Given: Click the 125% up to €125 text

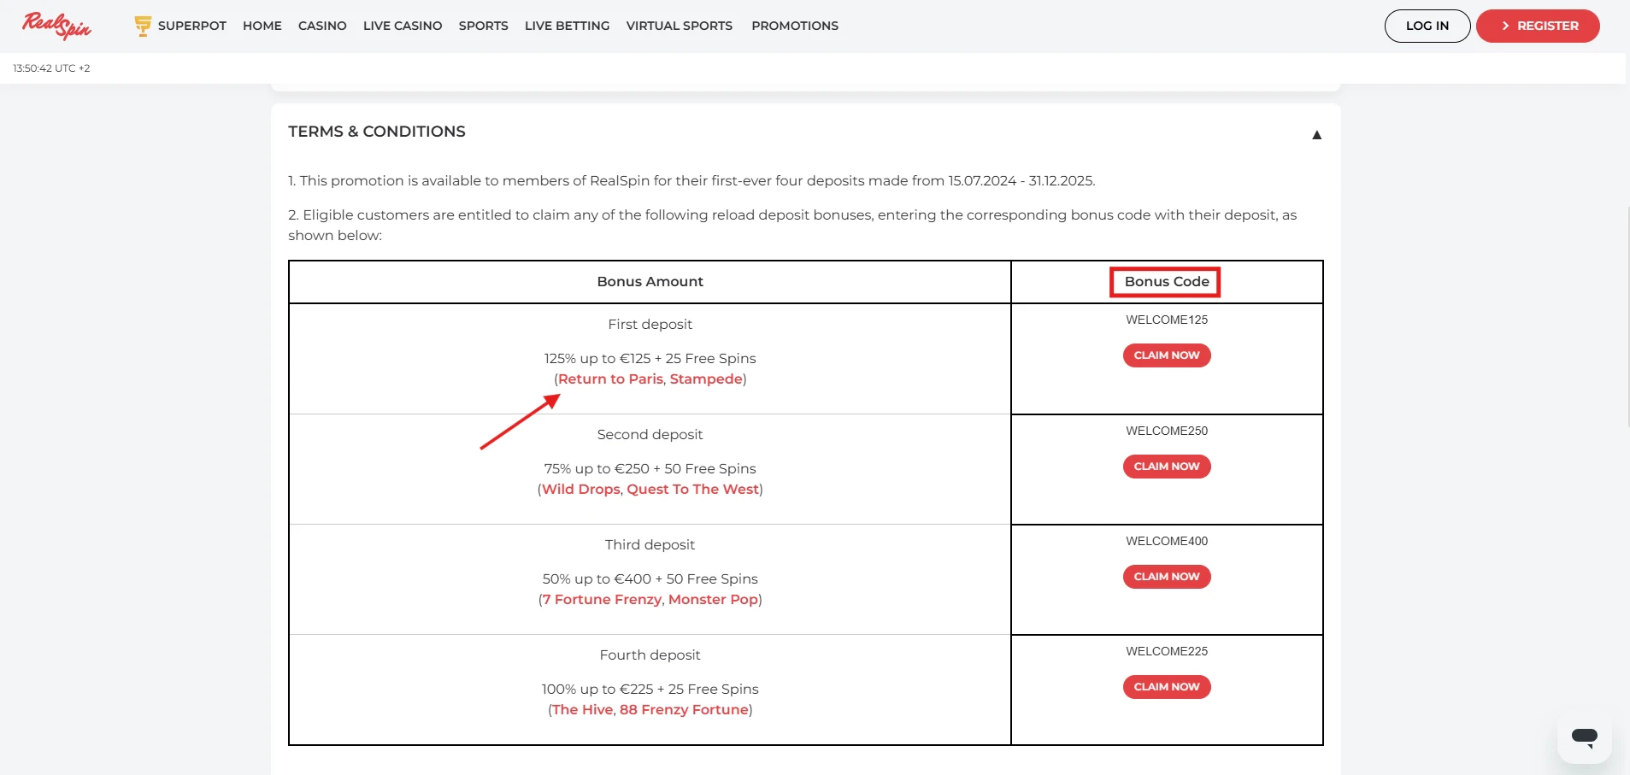Looking at the screenshot, I should click(x=597, y=358).
